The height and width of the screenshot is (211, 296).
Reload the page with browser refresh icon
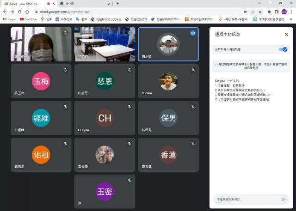pyautogui.click(x=19, y=12)
